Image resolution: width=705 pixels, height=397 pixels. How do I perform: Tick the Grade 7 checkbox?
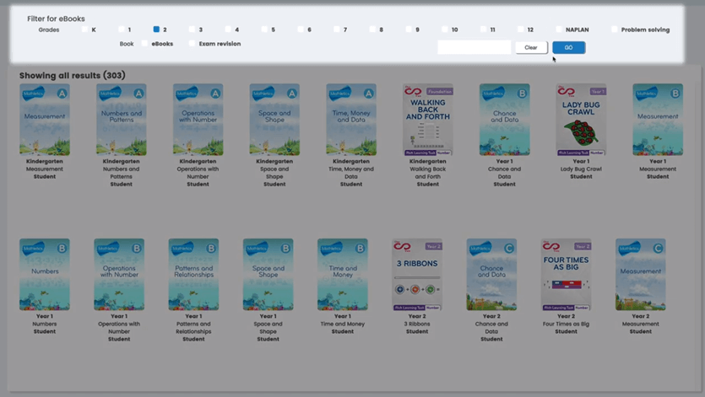tap(336, 30)
